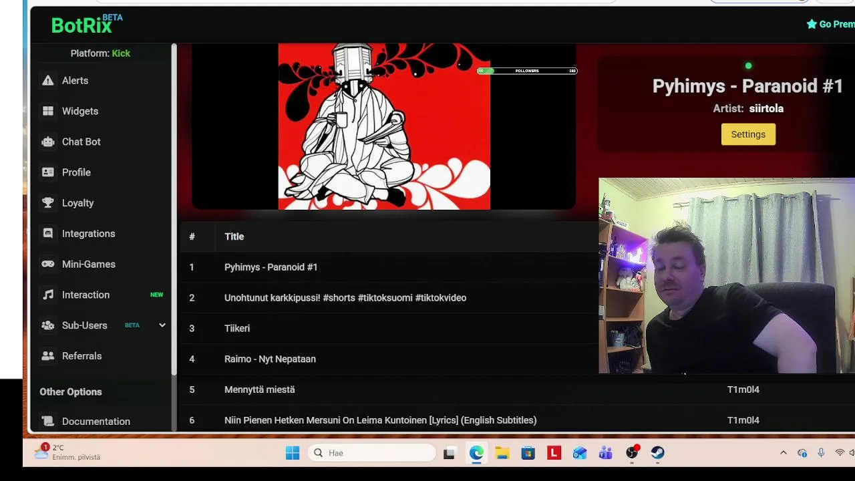The image size is (855, 481).
Task: Click the Documentation icon in sidebar
Action: [x=48, y=422]
